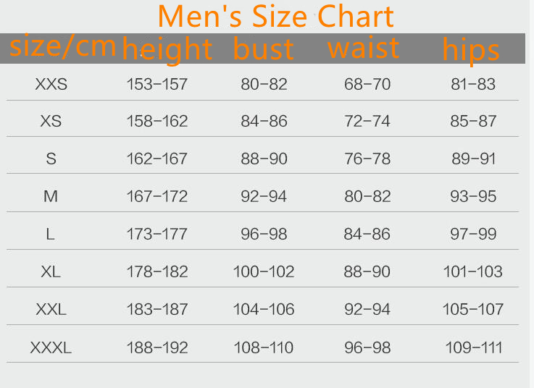Select height range 188-192
Screen dimensions: 534x388
click(x=157, y=347)
